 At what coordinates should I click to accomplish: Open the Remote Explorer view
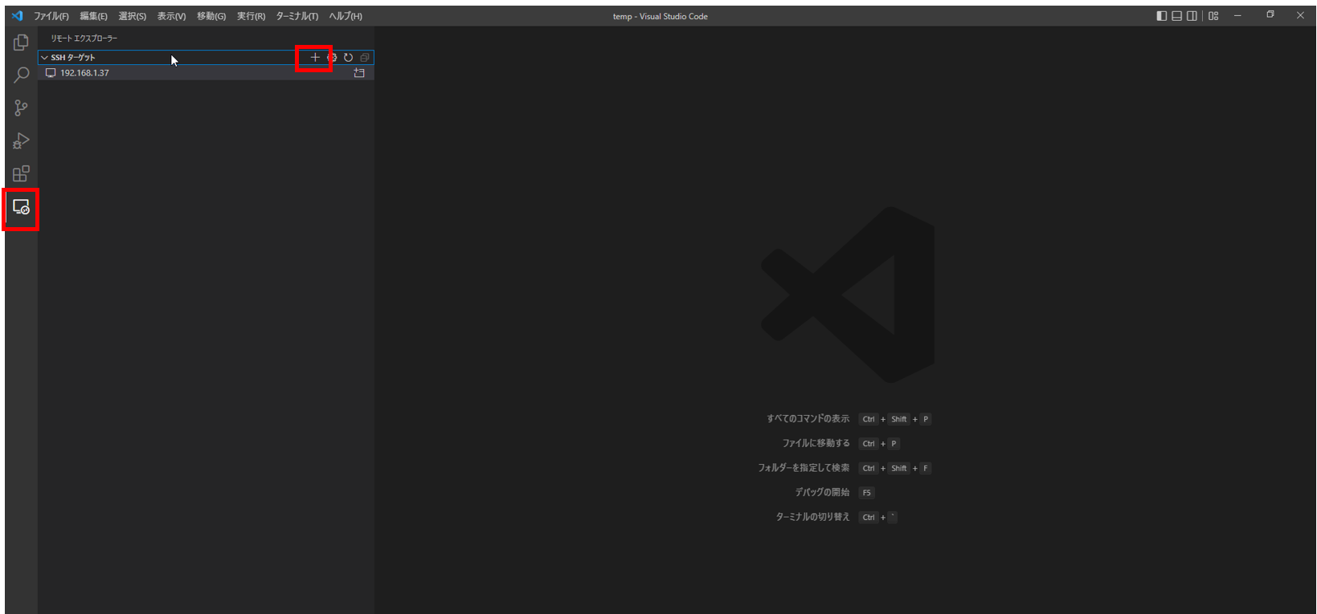[x=21, y=207]
